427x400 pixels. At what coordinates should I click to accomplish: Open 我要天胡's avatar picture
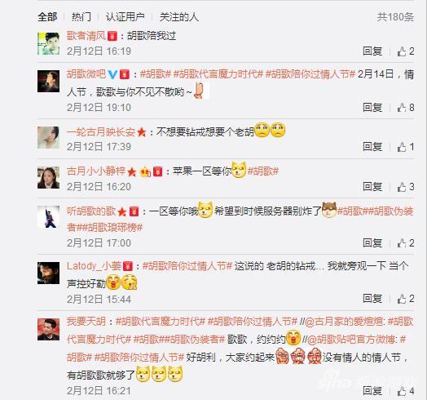tap(48, 329)
